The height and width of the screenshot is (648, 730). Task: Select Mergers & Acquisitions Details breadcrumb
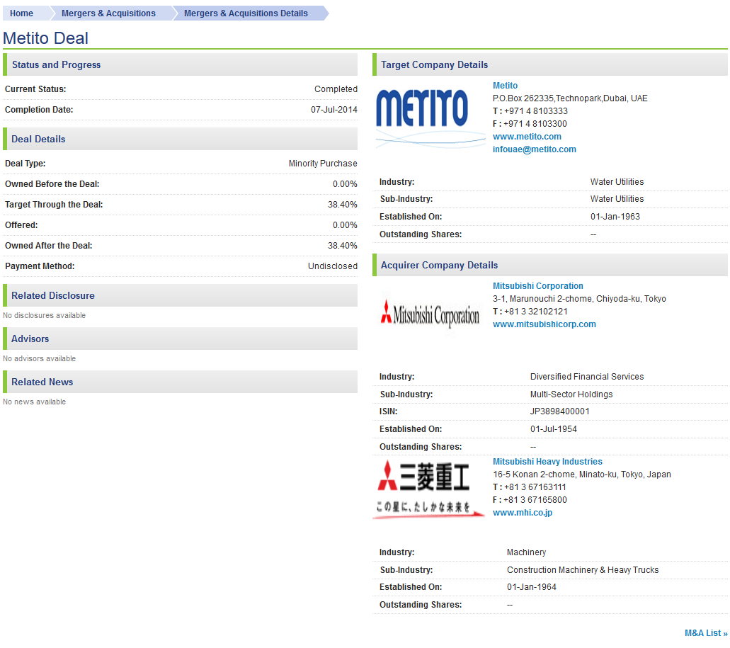pos(246,13)
